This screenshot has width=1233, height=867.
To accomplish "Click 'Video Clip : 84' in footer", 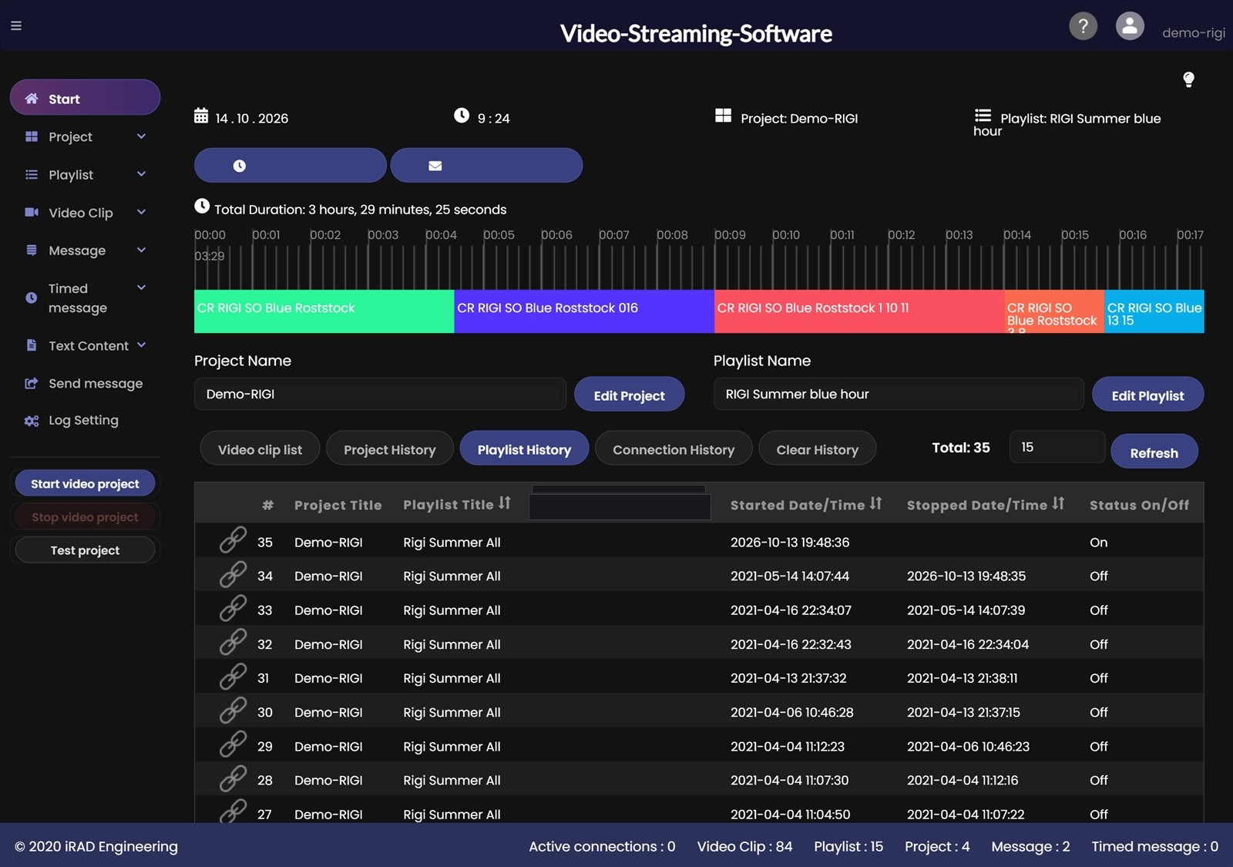I will click(x=744, y=846).
